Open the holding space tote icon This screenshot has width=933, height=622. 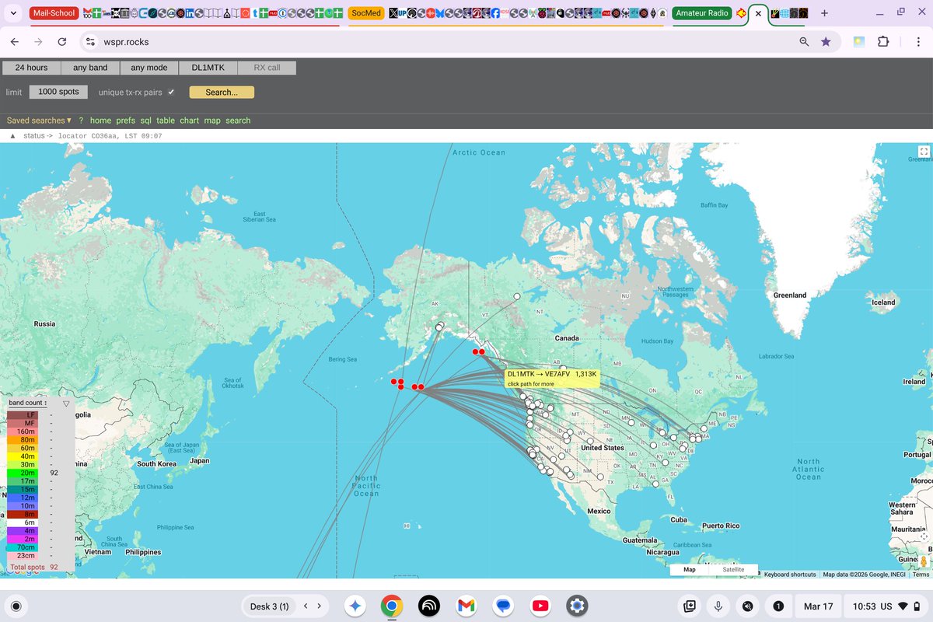(689, 606)
